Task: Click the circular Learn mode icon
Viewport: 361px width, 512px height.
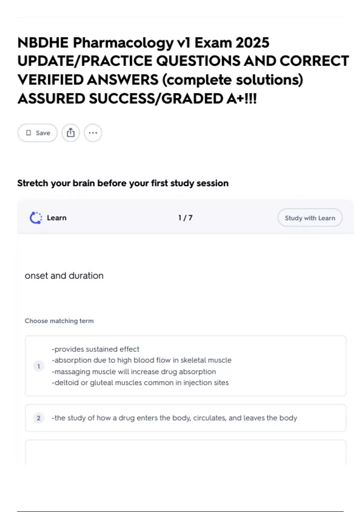Action: pyautogui.click(x=36, y=218)
